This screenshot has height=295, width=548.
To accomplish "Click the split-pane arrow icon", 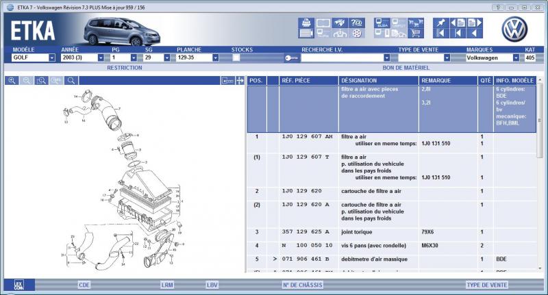I will 240,81.
